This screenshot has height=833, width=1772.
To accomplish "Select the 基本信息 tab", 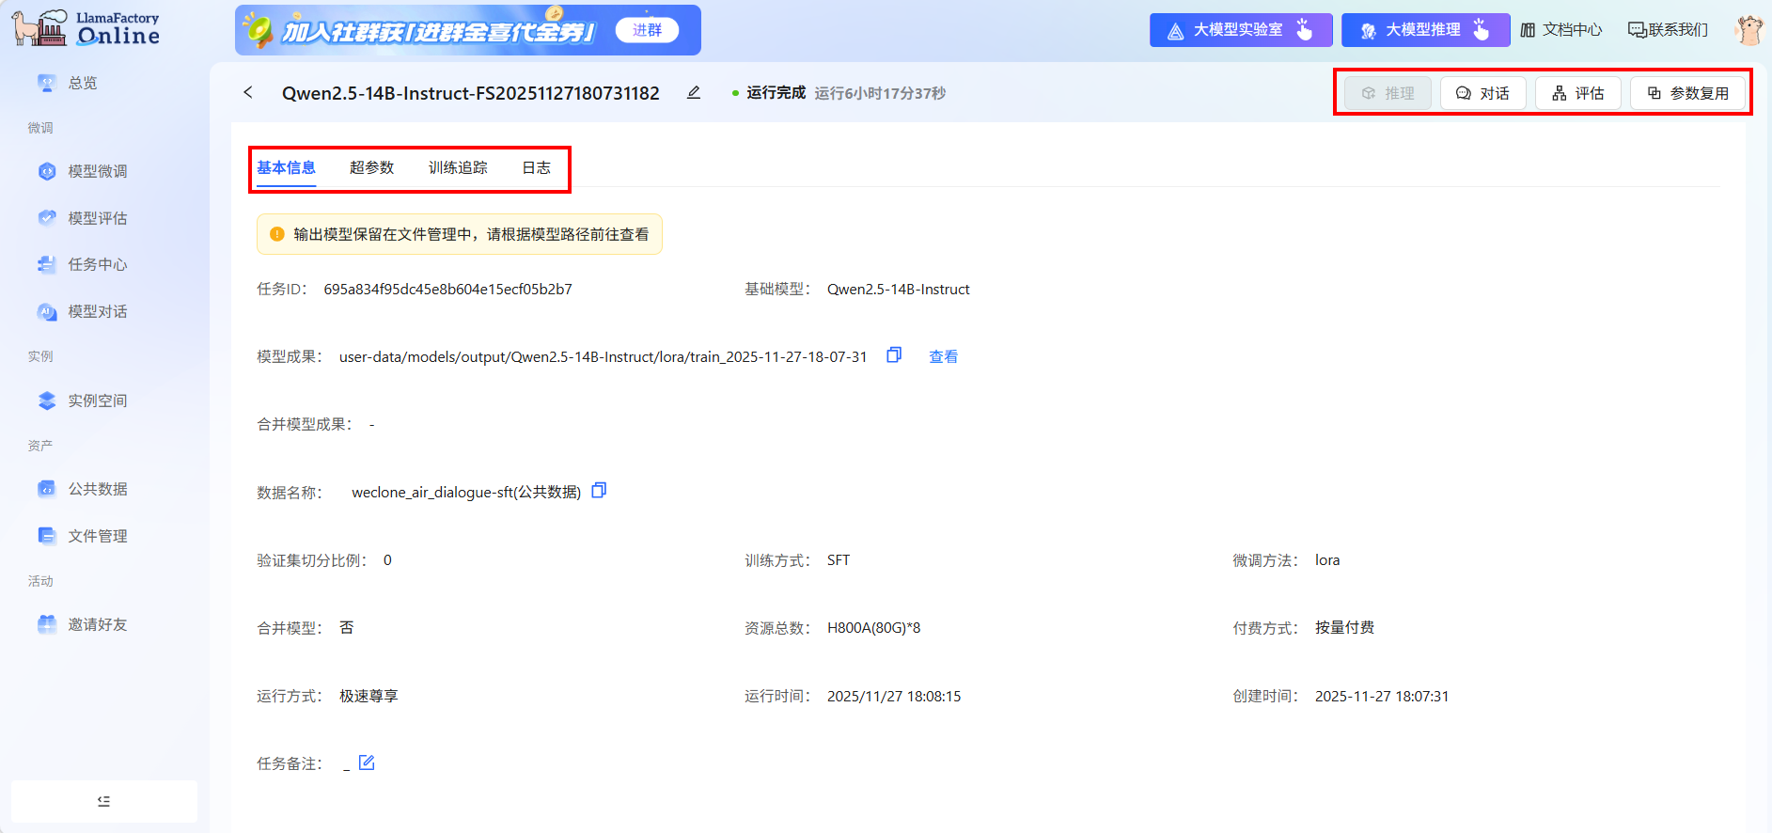I will point(286,167).
